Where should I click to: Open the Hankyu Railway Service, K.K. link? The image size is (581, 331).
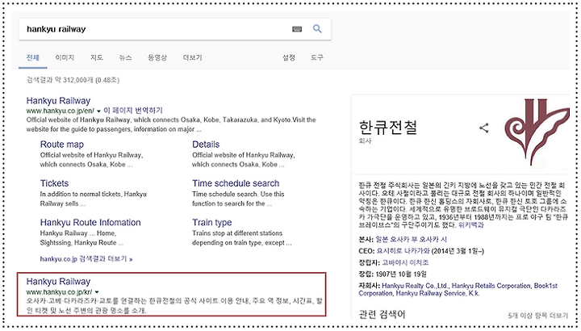tap(437, 293)
